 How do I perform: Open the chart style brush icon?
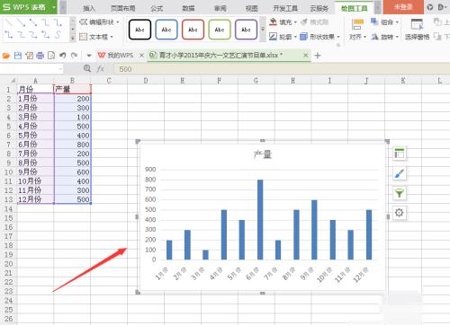(x=400, y=173)
